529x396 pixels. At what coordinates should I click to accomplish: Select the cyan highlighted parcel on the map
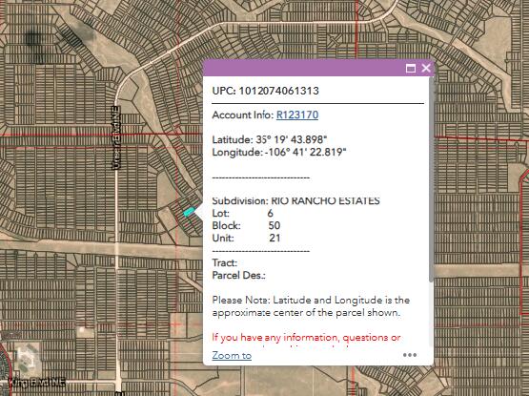tap(189, 212)
